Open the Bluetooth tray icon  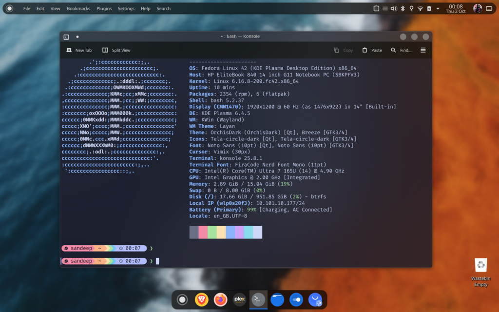(x=403, y=9)
